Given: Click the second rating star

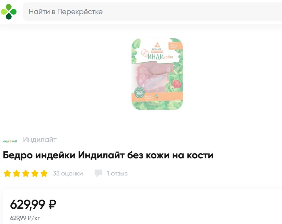Looking at the screenshot, I should 17,173.
